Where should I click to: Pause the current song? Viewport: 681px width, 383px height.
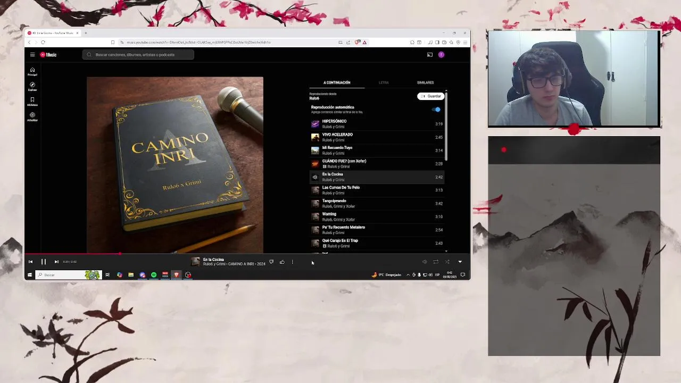[x=44, y=262]
